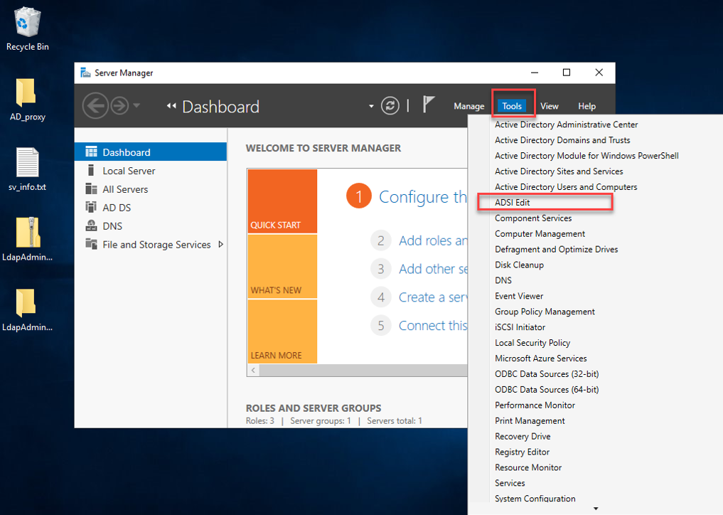
Task: Click the forward navigation arrow button
Action: (120, 106)
